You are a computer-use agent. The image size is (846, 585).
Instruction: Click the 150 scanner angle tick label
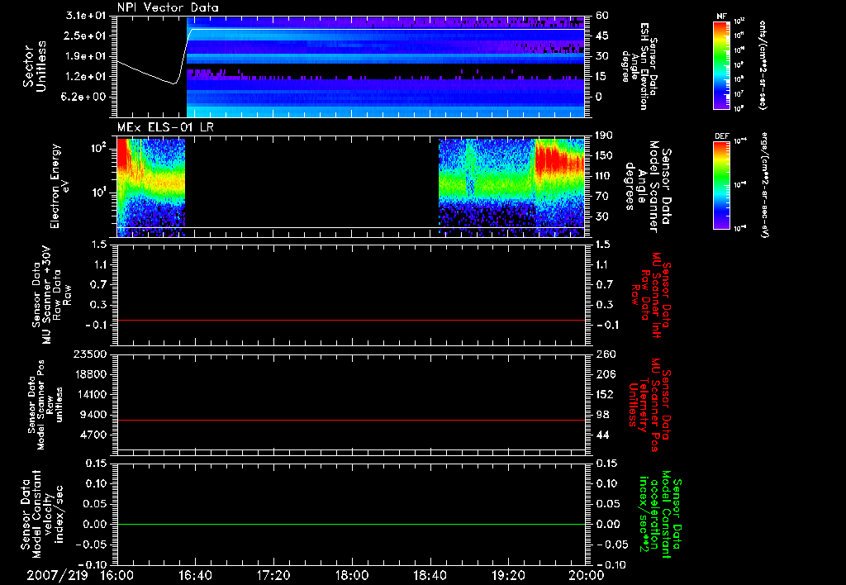click(604, 155)
